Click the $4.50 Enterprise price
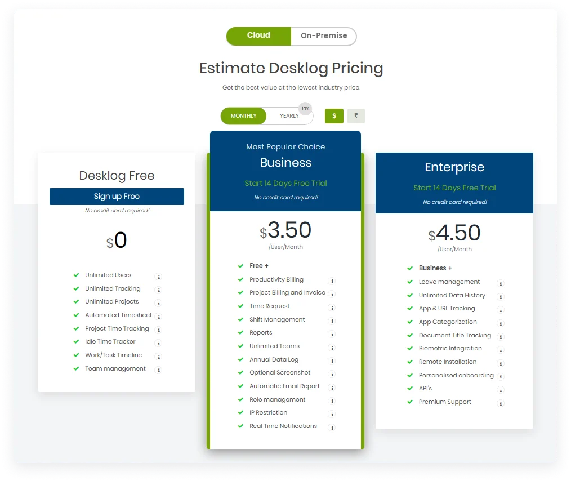The image size is (571, 481). (454, 233)
